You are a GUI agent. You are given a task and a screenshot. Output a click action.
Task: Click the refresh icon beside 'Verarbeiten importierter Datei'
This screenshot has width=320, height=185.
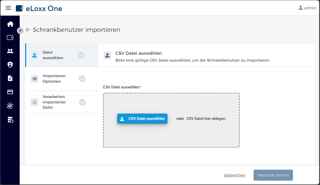[x=34, y=102]
